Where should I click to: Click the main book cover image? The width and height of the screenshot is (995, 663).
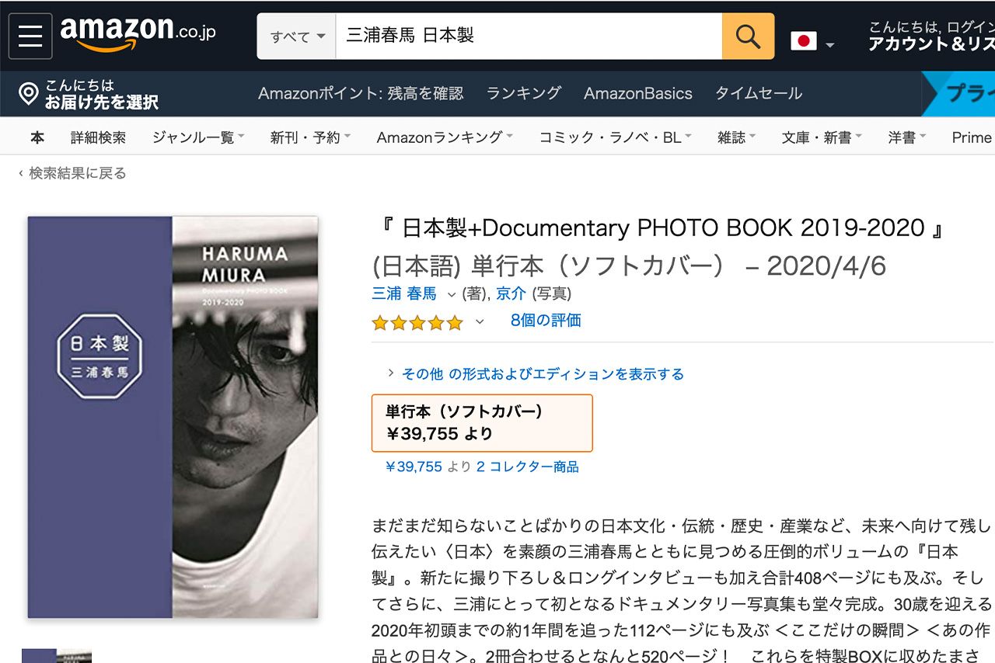coord(171,419)
